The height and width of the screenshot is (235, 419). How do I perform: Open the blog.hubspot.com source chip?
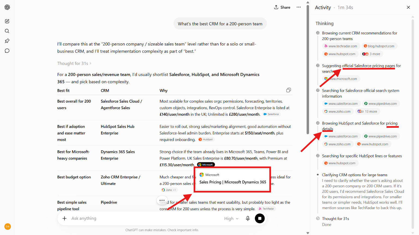pyautogui.click(x=379, y=46)
